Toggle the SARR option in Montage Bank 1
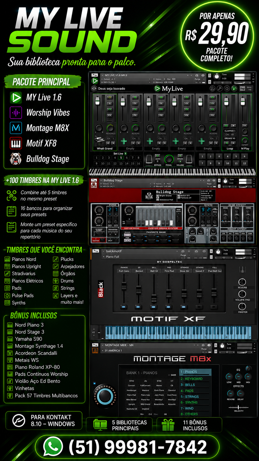Screen dimensions: 259x461 172,375
